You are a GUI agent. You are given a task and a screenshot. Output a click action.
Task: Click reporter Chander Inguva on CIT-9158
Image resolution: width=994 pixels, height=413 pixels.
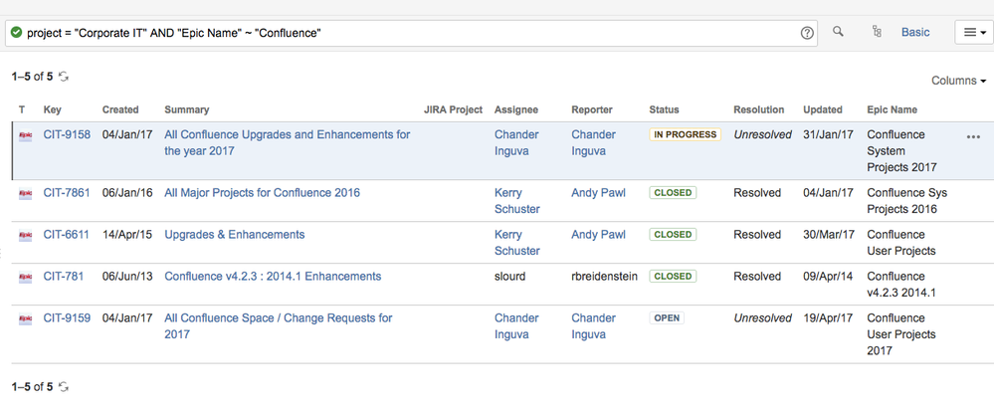point(593,142)
